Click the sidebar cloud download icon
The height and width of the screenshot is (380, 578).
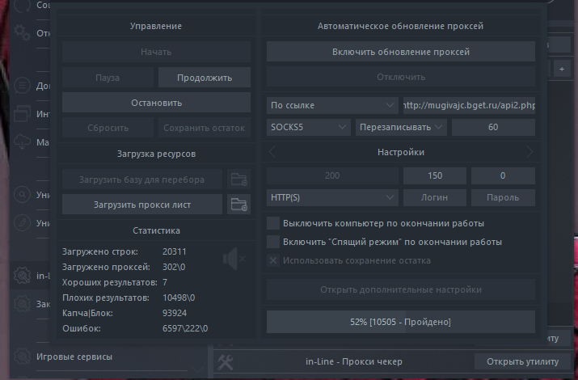pos(22,142)
